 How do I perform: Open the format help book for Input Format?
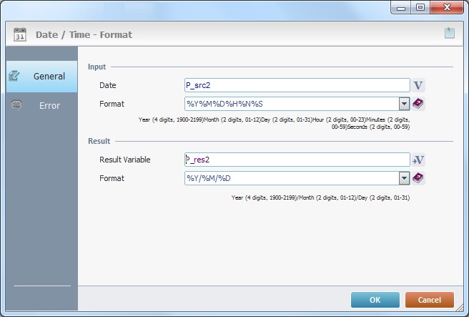click(x=418, y=104)
